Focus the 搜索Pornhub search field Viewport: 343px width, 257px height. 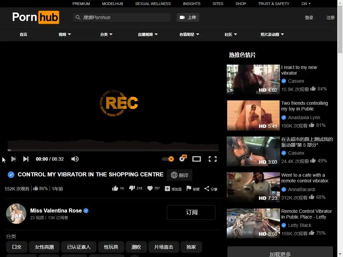(x=122, y=17)
